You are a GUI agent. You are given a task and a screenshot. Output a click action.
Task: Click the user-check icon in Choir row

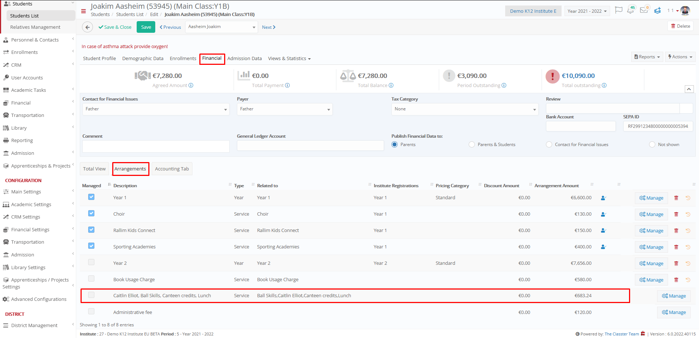tap(604, 215)
